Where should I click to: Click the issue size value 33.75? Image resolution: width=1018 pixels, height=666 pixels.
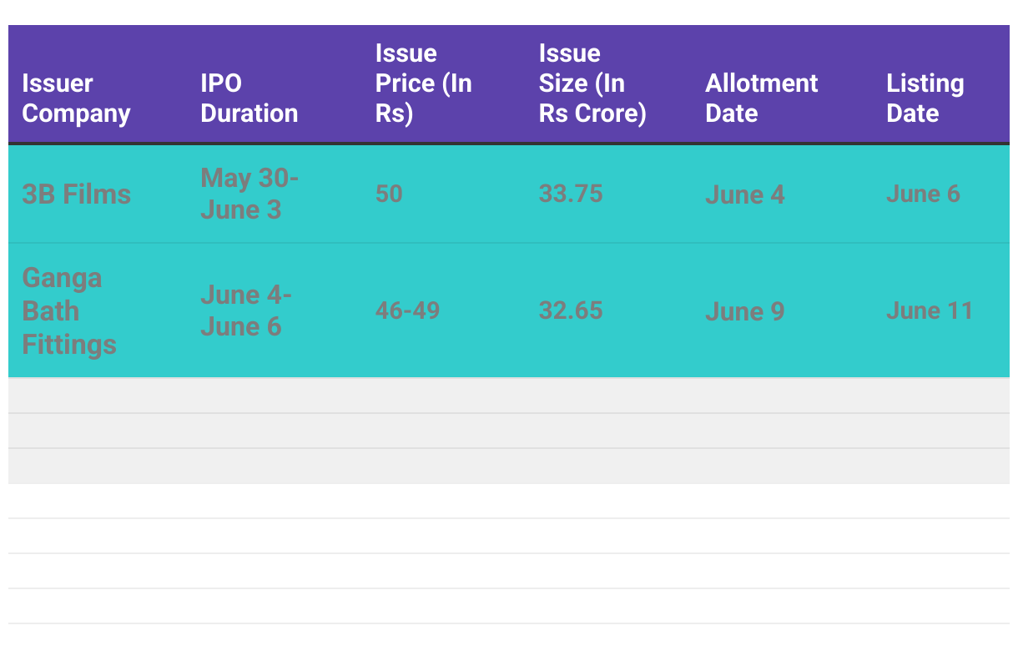pyautogui.click(x=571, y=194)
